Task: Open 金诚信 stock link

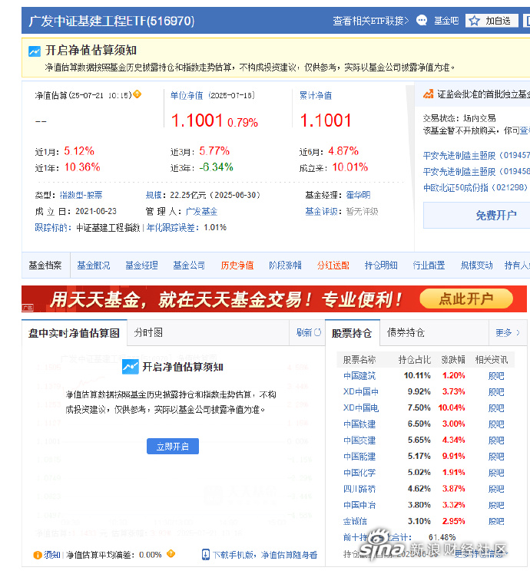Action: click(355, 521)
